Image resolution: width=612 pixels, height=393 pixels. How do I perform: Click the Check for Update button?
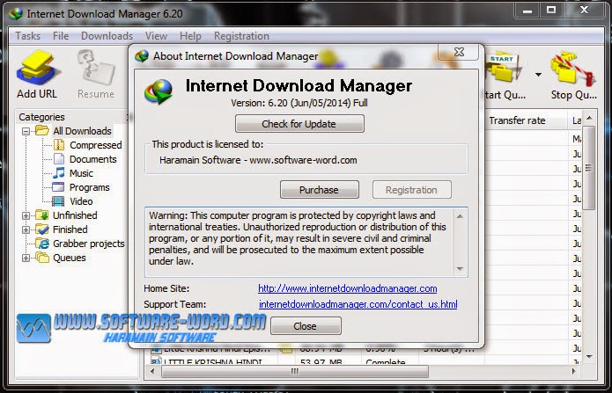299,124
